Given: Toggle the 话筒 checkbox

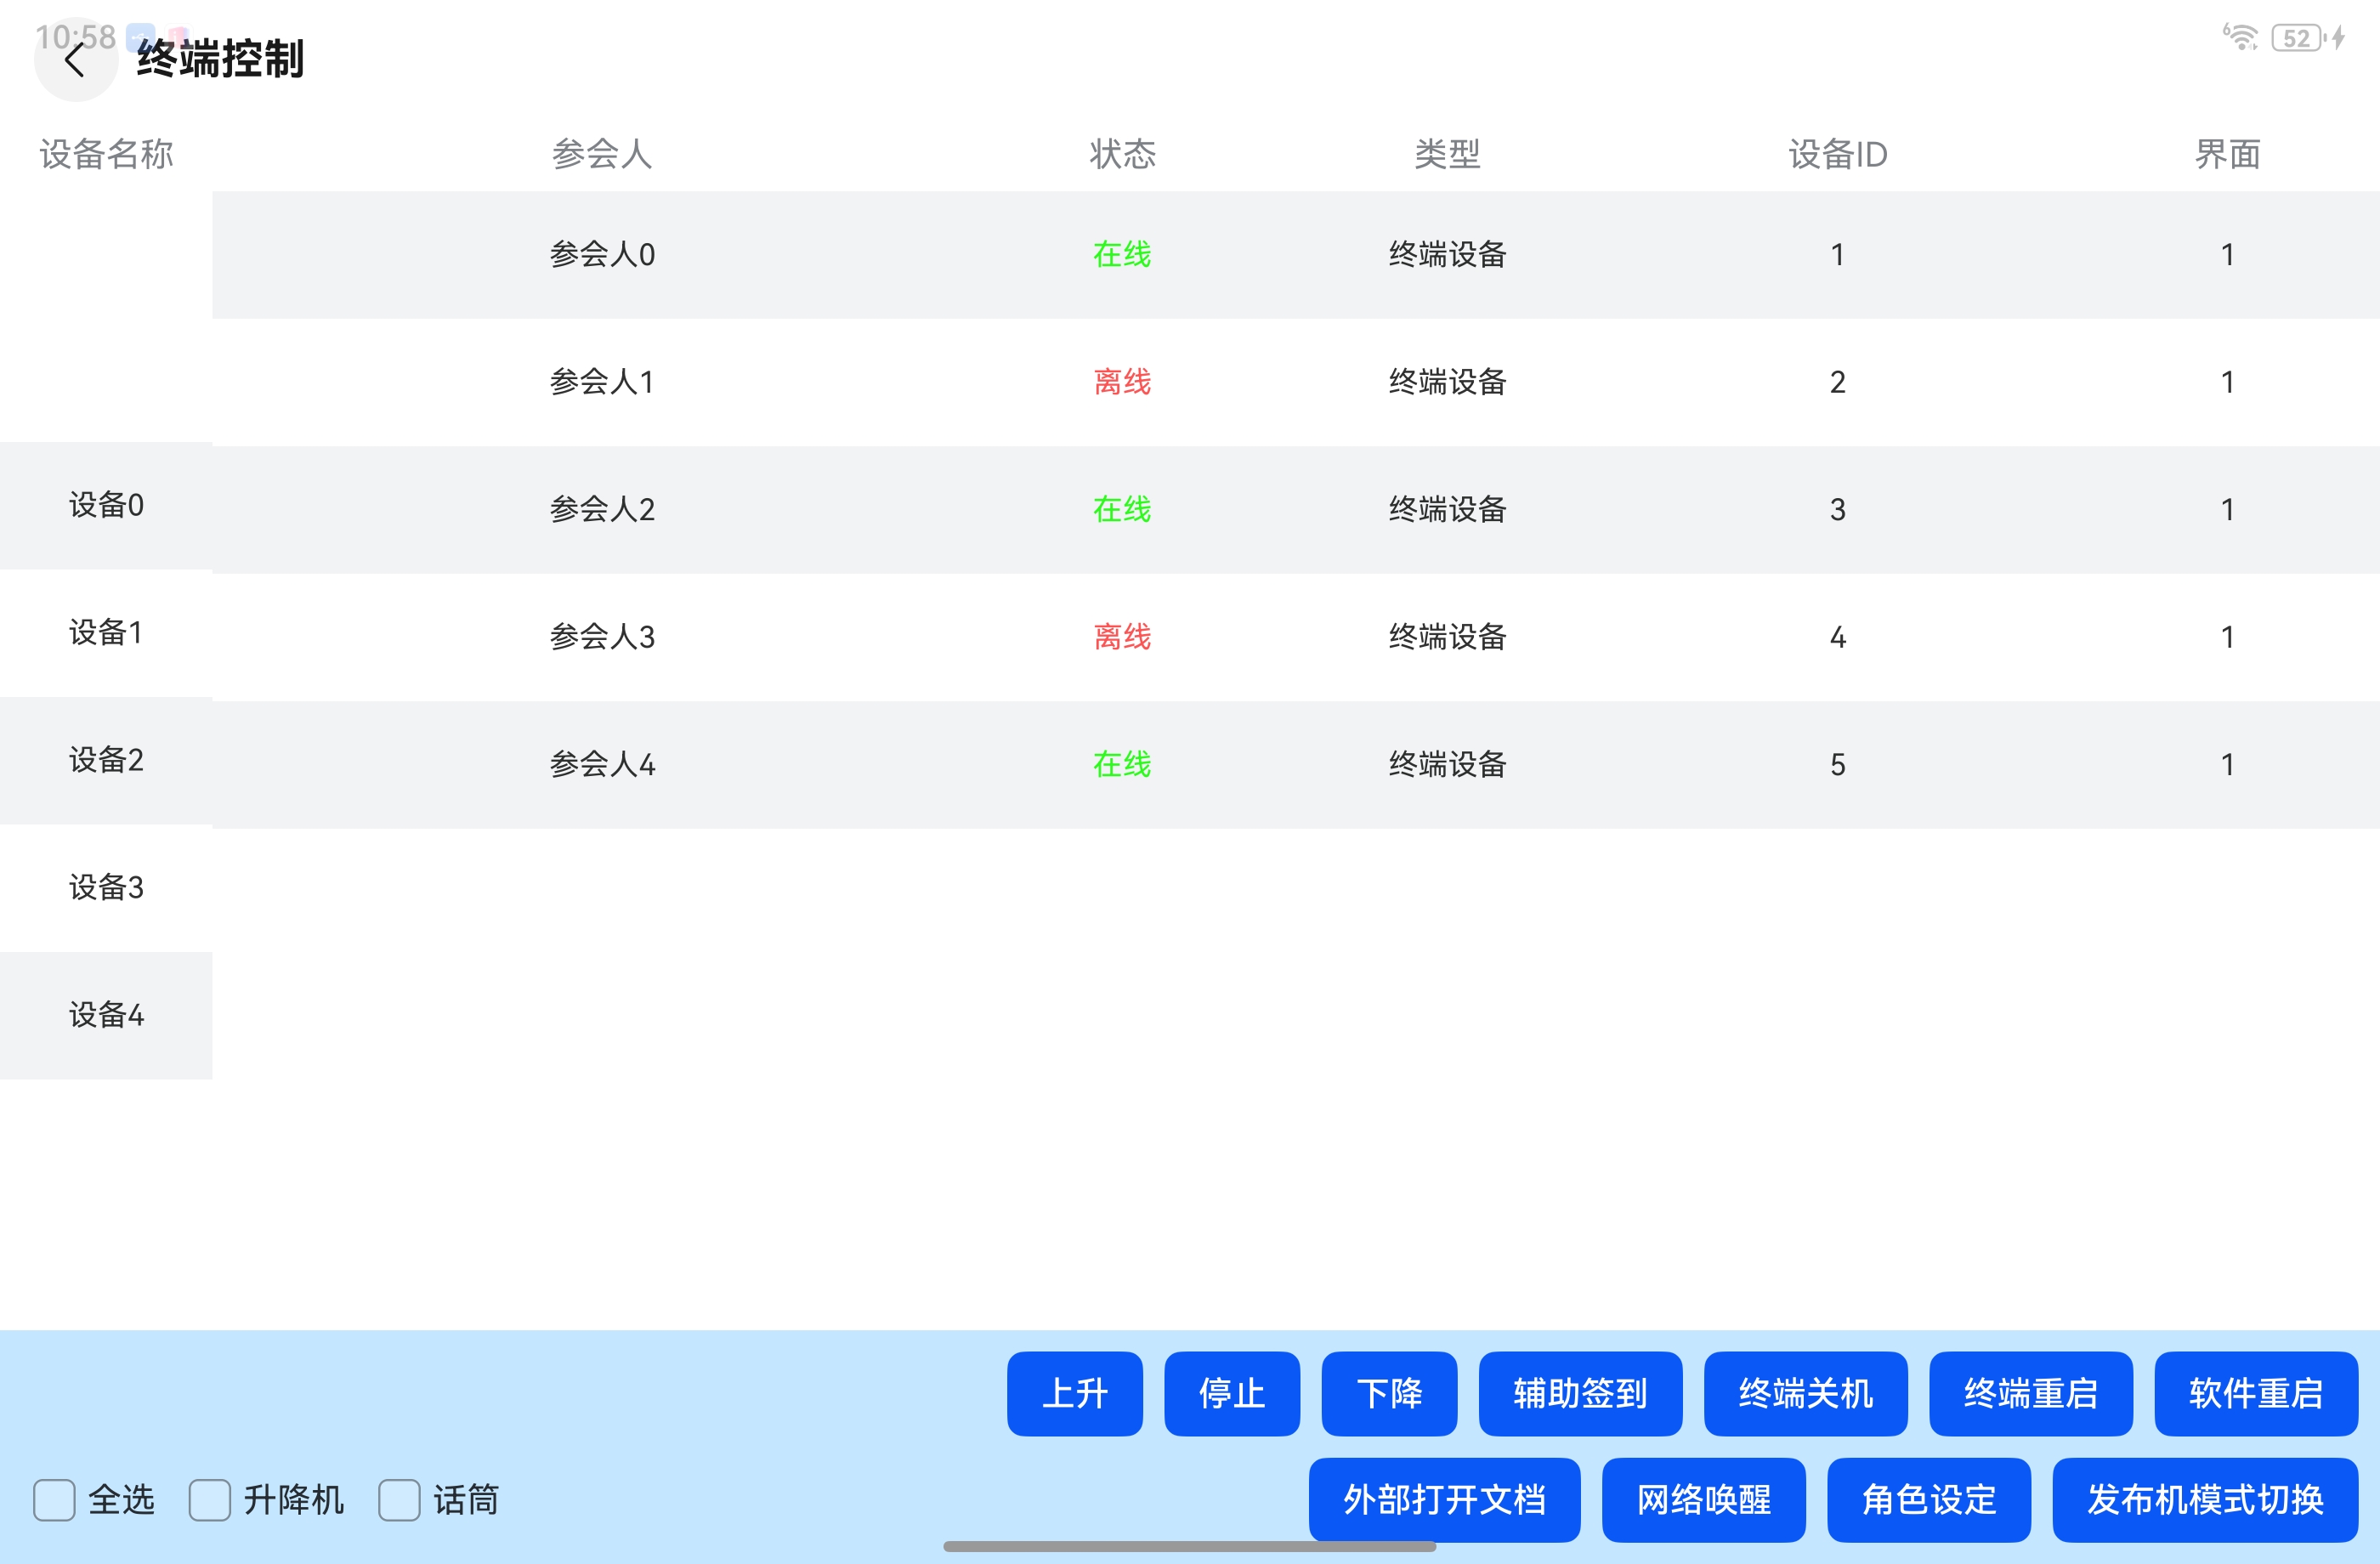Looking at the screenshot, I should coord(399,1500).
